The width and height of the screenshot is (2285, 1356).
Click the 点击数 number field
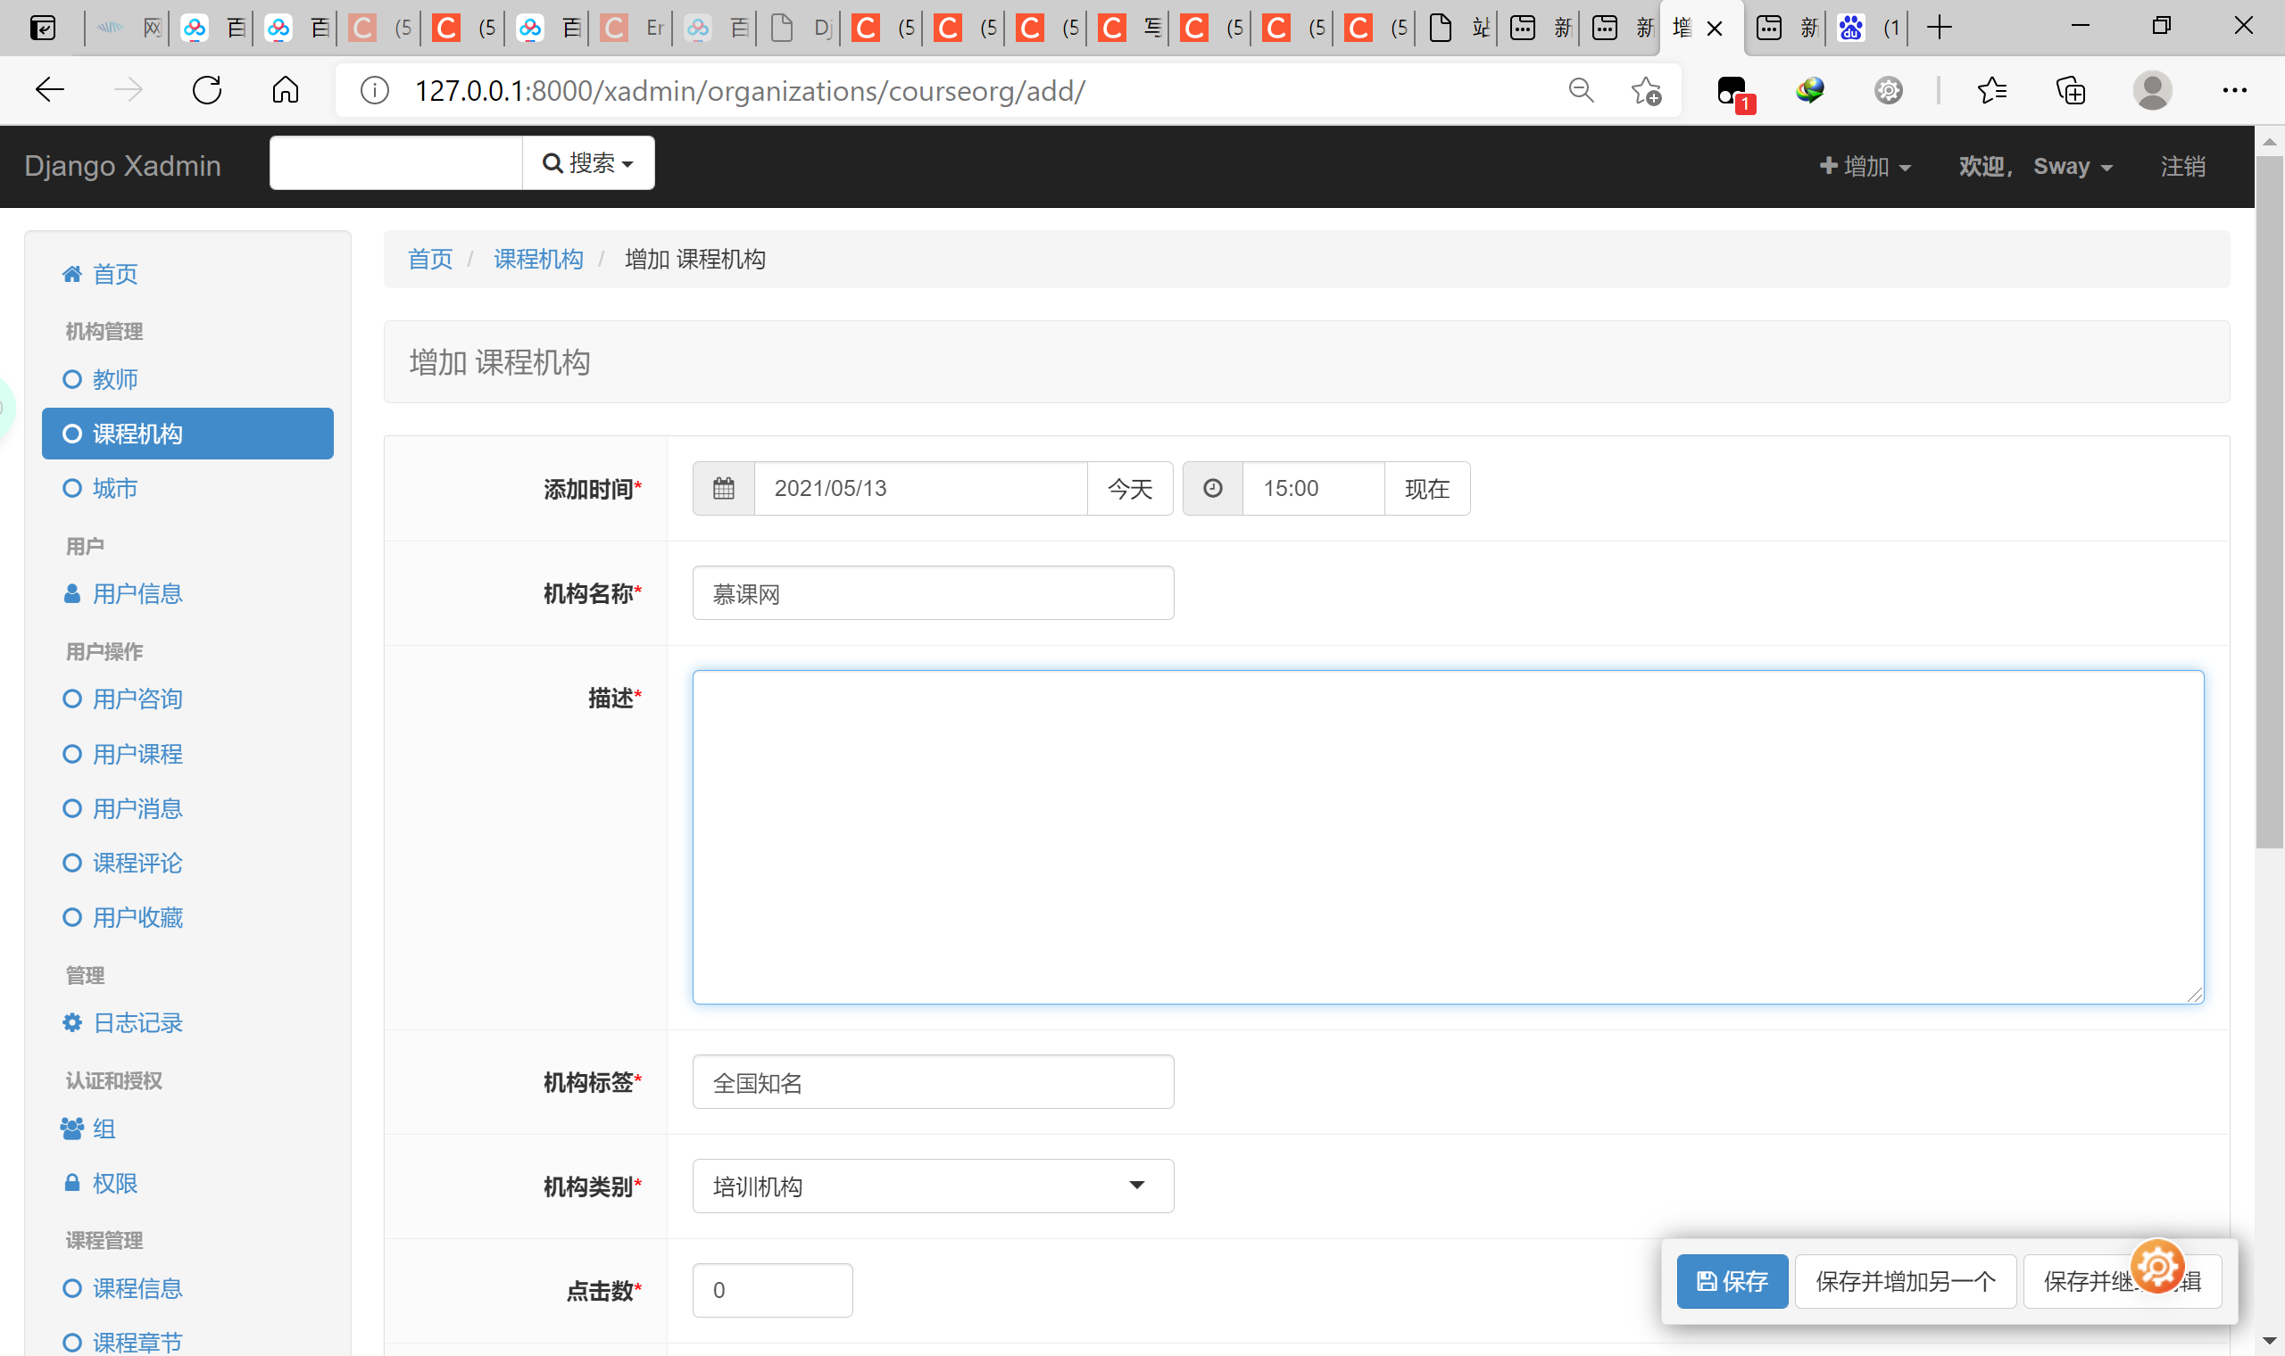(x=772, y=1290)
